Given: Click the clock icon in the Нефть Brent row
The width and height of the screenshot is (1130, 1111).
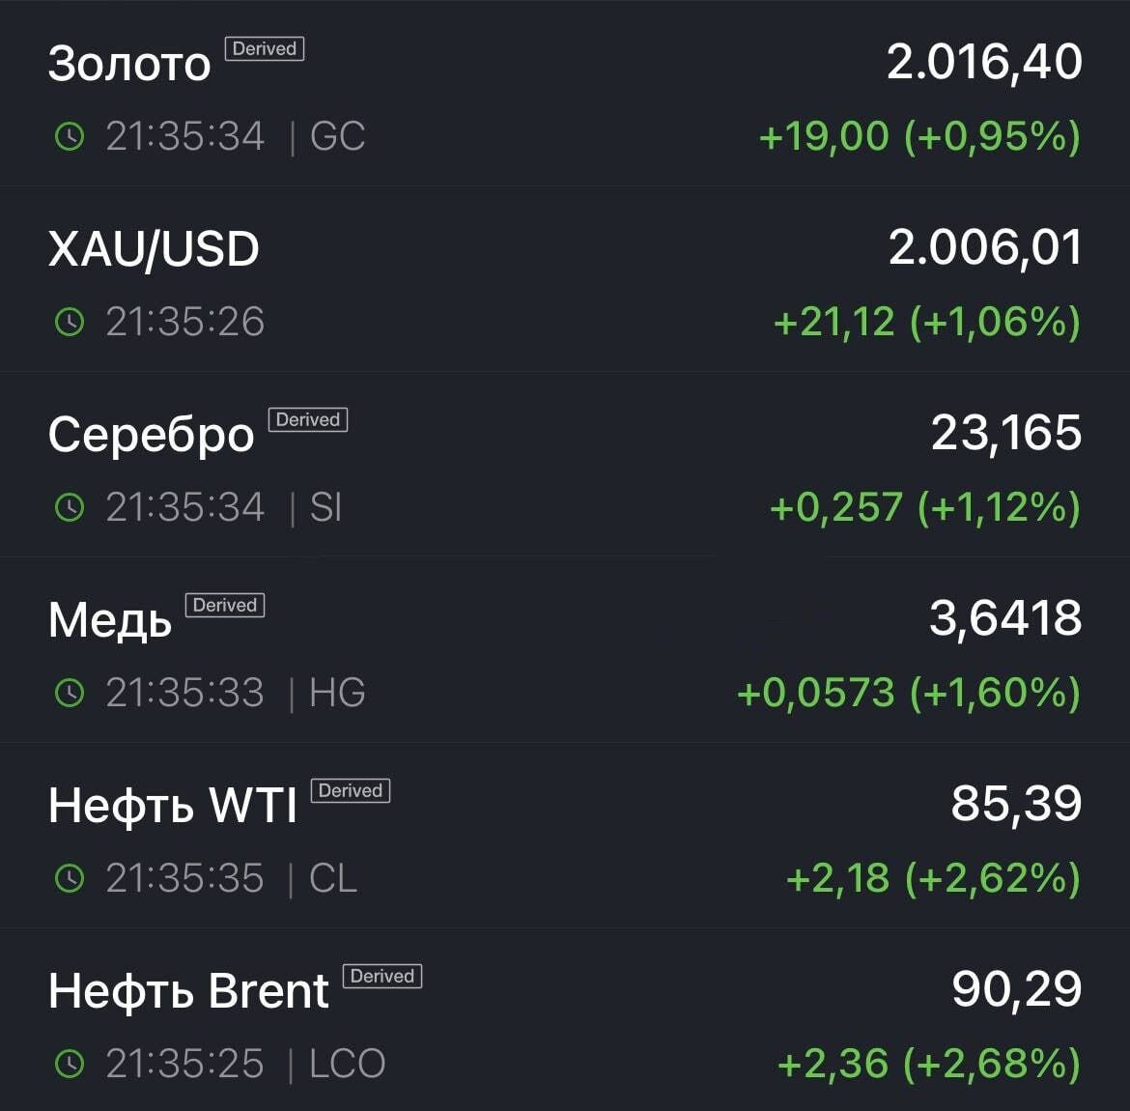Looking at the screenshot, I should coord(69,1064).
